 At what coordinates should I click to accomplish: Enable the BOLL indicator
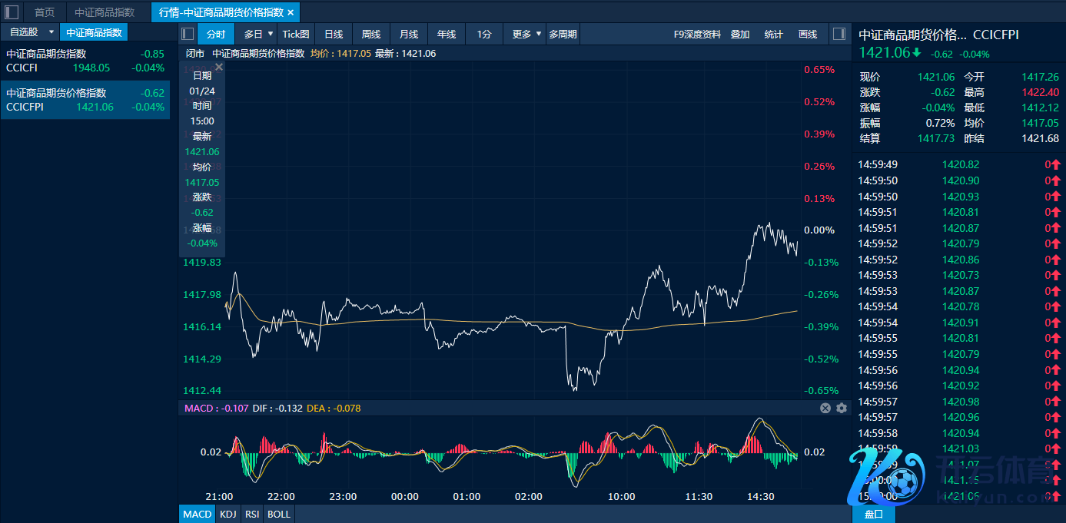[x=278, y=514]
